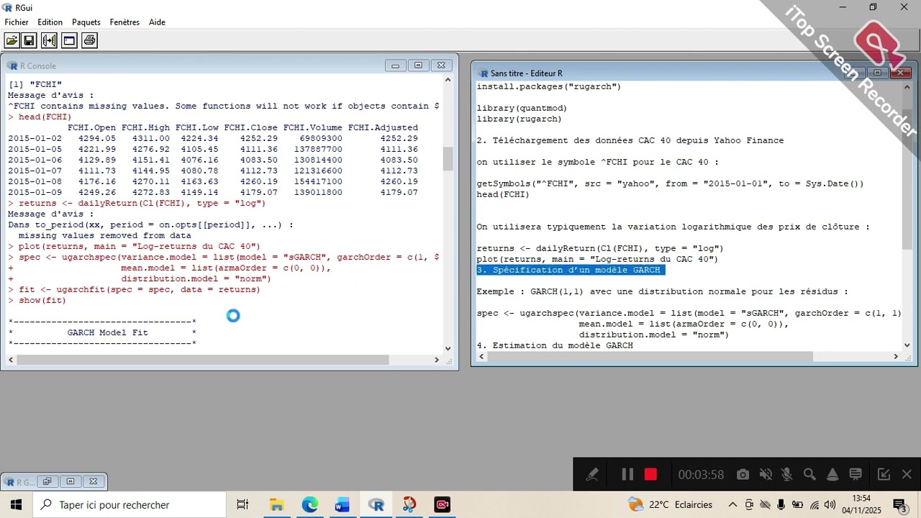This screenshot has height=518, width=921.
Task: Open battery status tray icon
Action: [798, 505]
